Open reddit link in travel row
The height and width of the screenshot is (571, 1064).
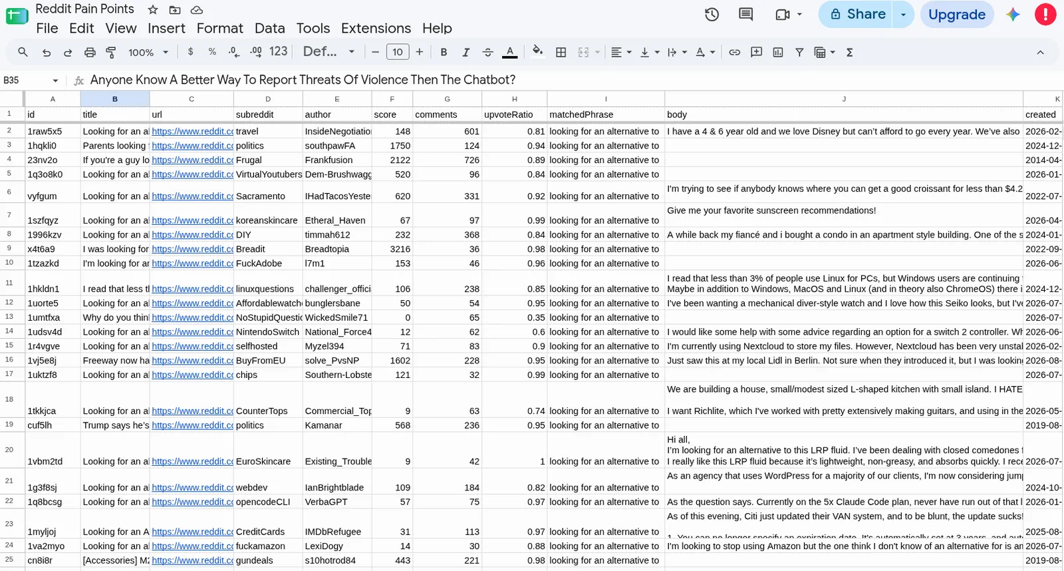coord(192,131)
